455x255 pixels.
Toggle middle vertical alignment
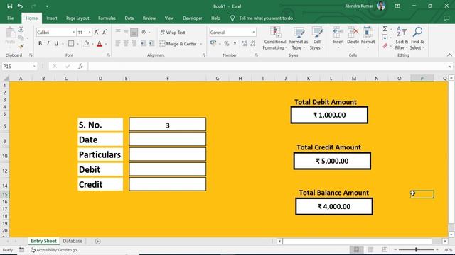point(126,32)
